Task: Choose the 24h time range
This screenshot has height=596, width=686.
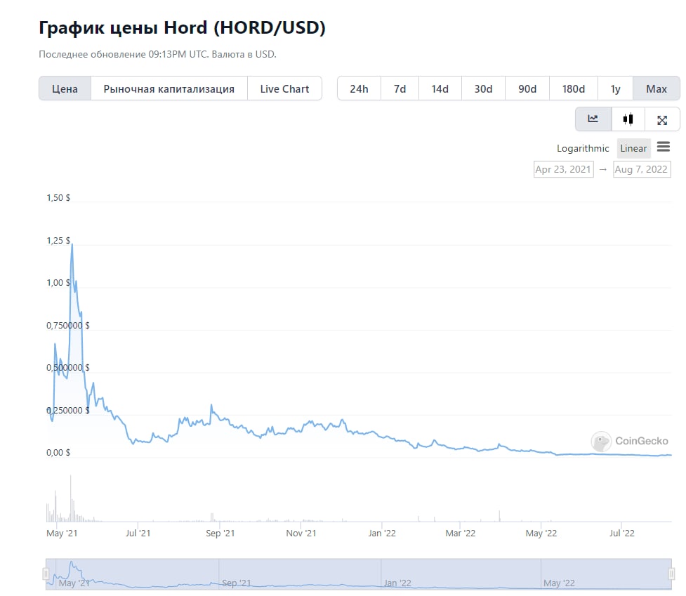Action: [359, 88]
